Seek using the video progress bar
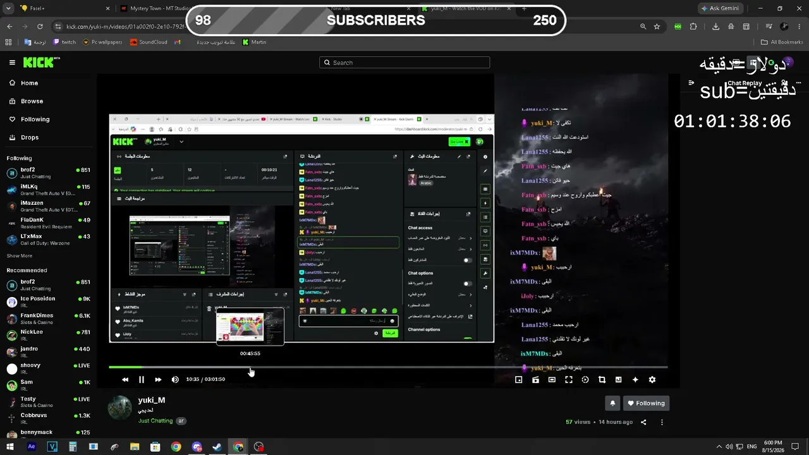809x455 pixels. point(388,367)
